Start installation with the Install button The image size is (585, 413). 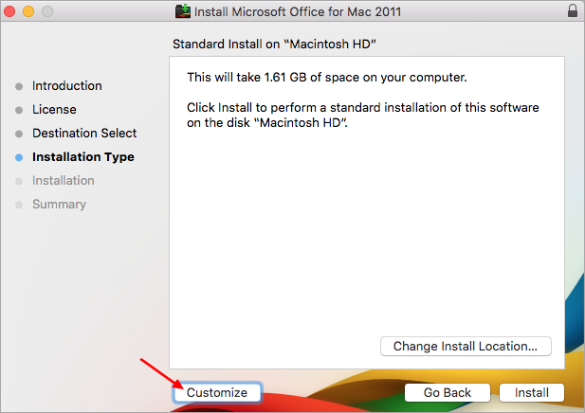click(532, 392)
